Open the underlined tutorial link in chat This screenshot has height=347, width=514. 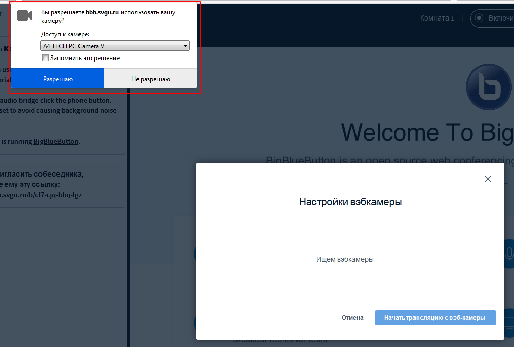click(5, 80)
